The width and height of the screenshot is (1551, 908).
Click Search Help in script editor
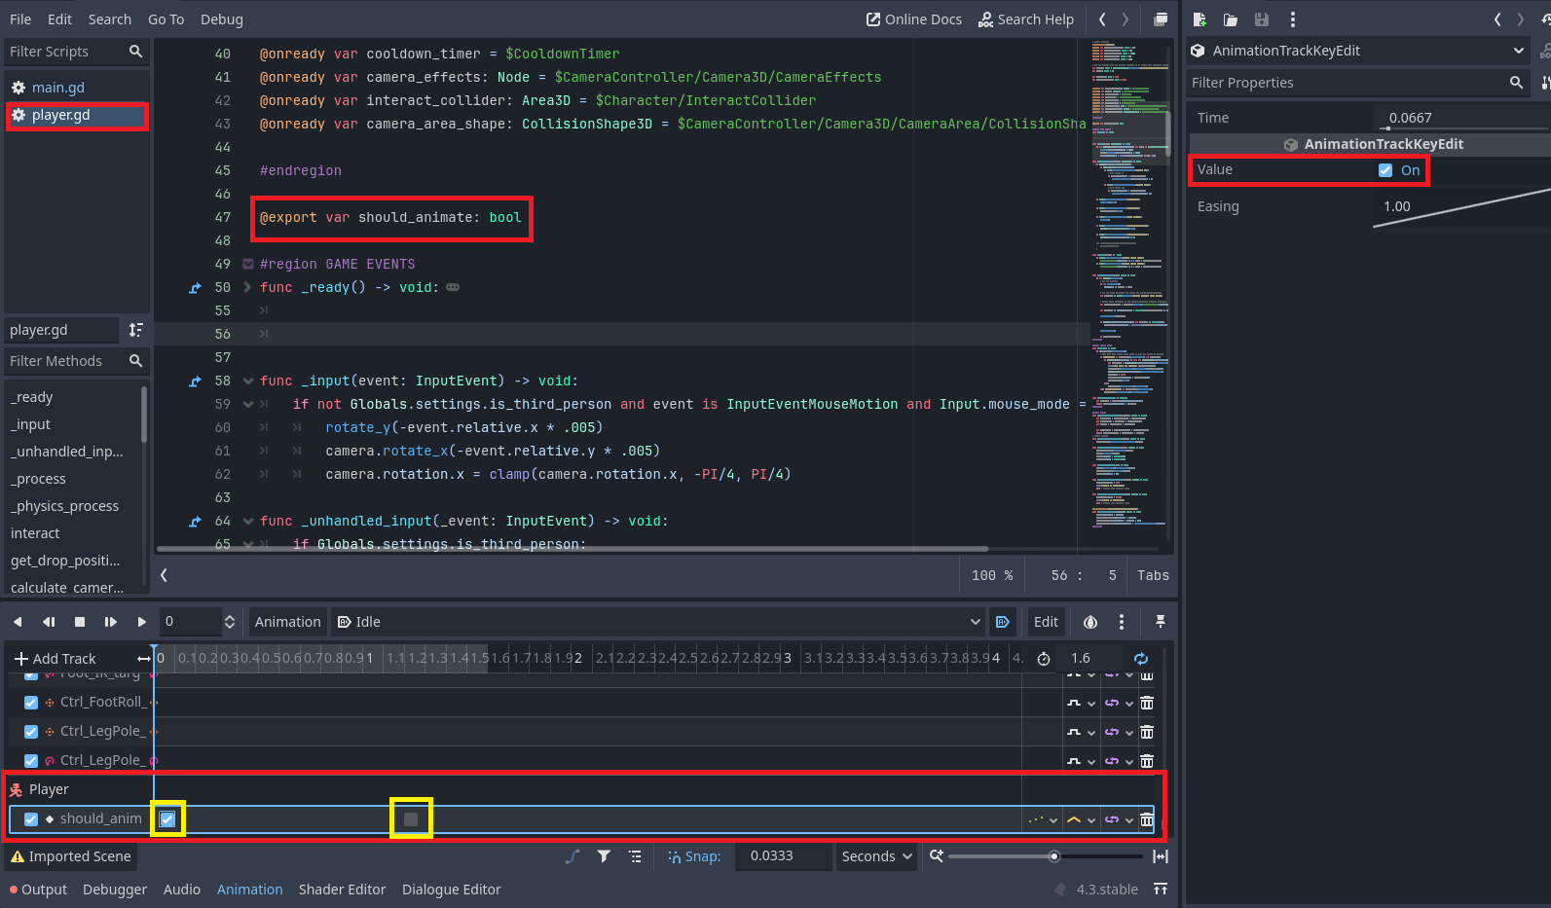(x=1026, y=19)
